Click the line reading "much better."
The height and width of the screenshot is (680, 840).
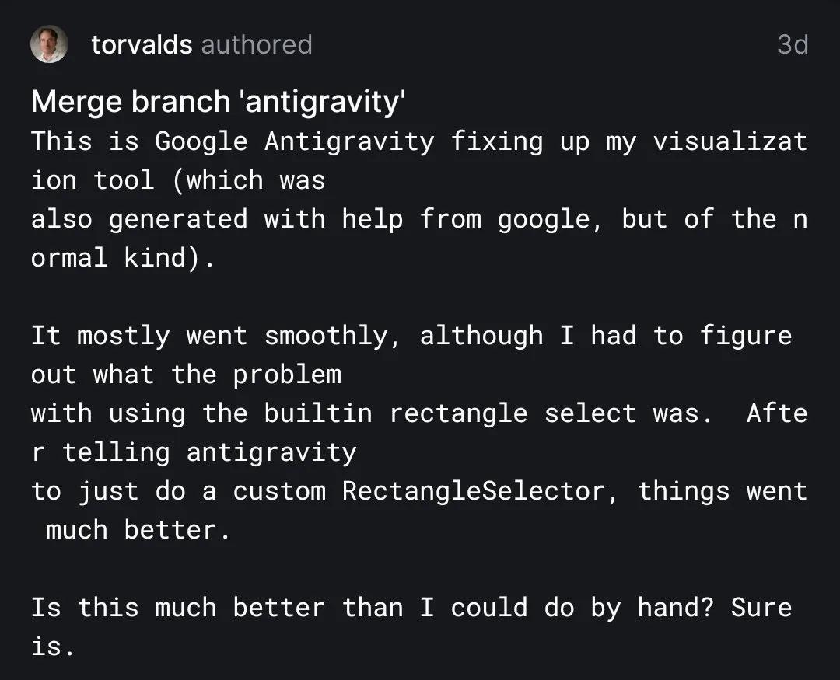(138, 530)
